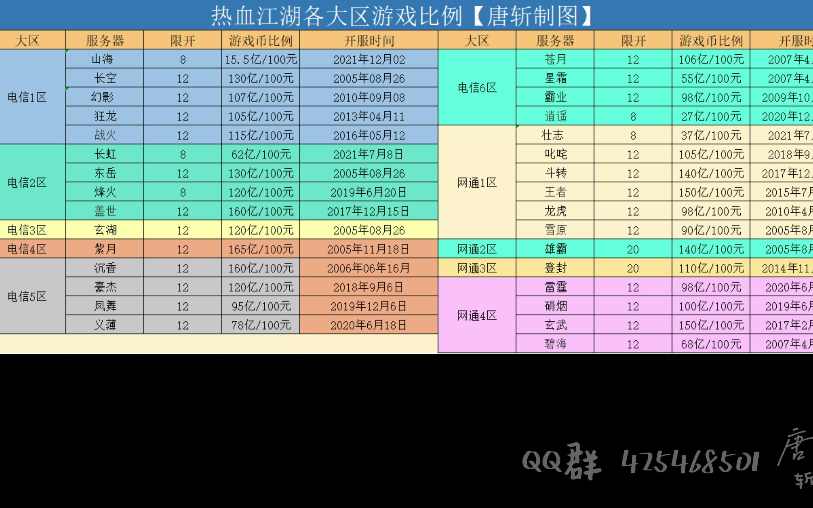The width and height of the screenshot is (813, 508).
Task: Select the 龙虎 server cell
Action: click(555, 211)
